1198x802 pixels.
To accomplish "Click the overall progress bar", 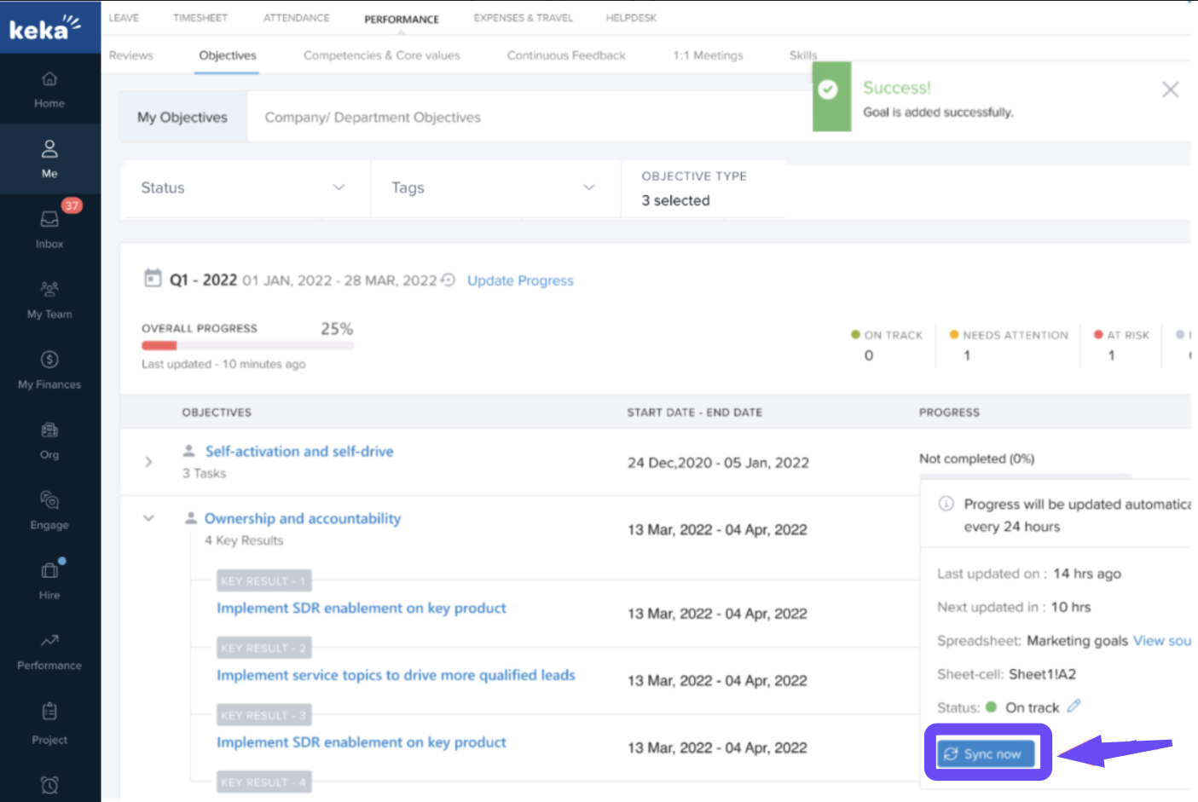I will pyautogui.click(x=247, y=346).
